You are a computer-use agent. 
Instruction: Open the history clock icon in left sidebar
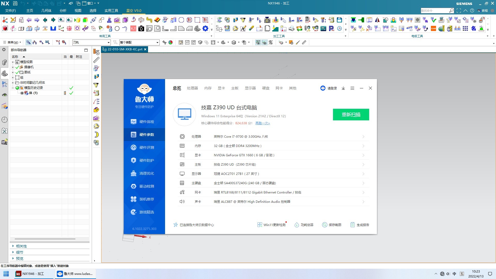tap(4, 120)
